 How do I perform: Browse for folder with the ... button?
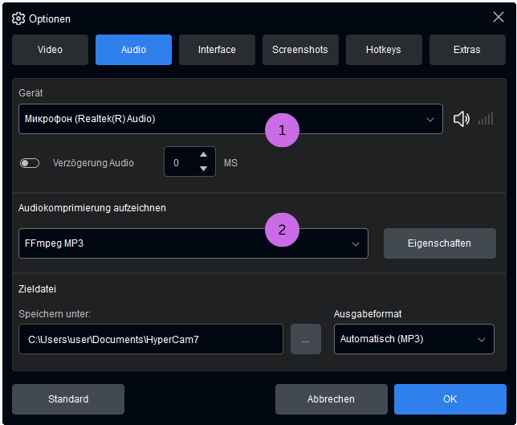point(305,339)
